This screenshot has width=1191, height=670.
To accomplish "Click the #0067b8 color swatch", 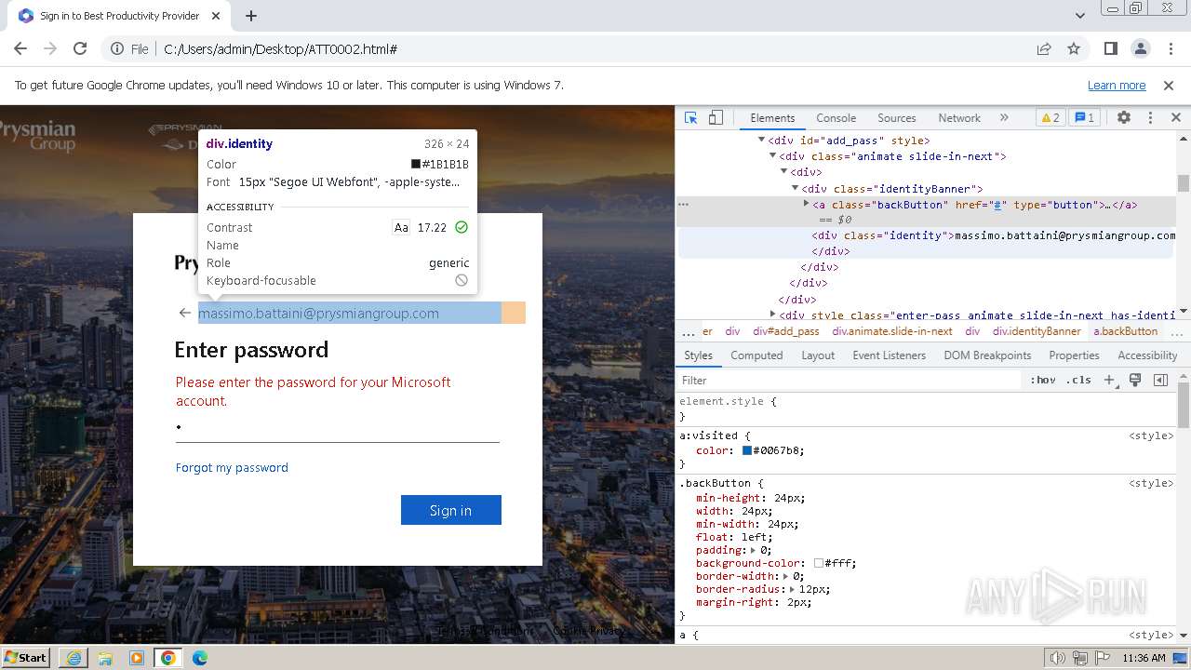I will (x=746, y=450).
